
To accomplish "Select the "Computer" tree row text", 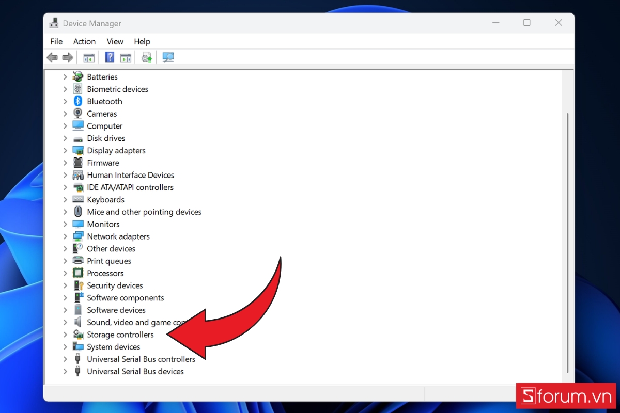I will (x=105, y=126).
